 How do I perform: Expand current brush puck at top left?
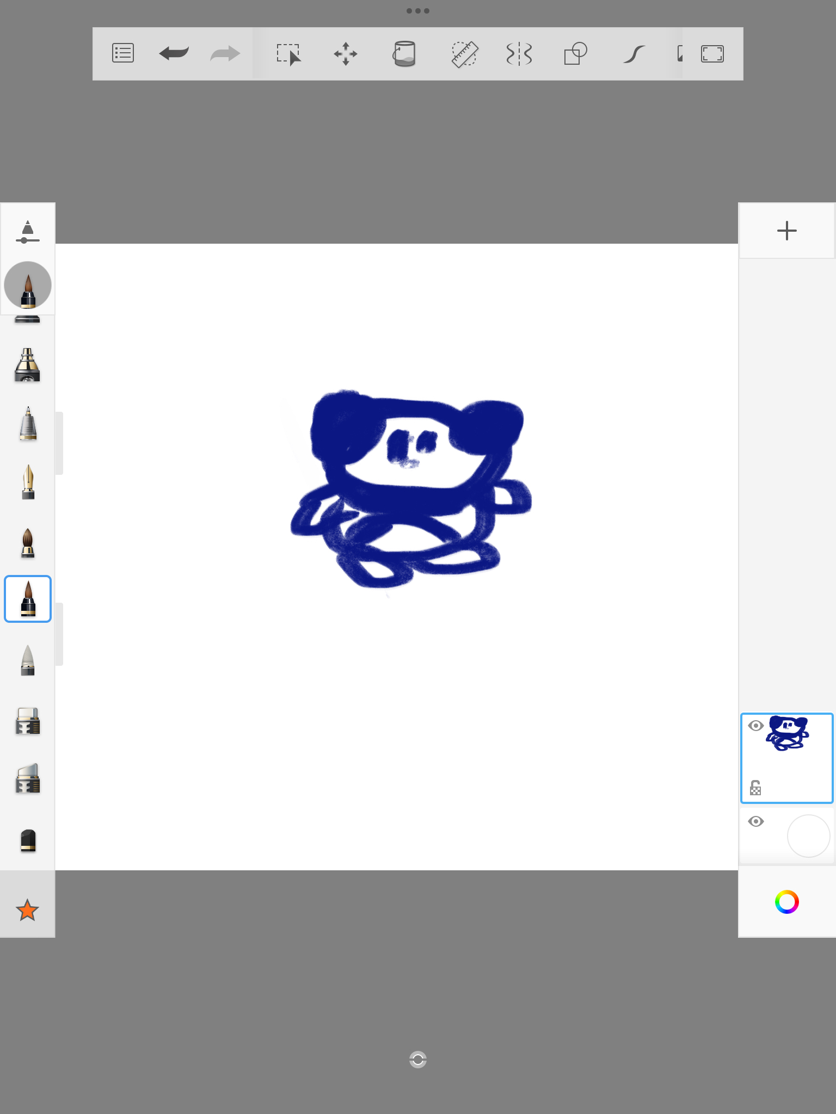tap(28, 286)
